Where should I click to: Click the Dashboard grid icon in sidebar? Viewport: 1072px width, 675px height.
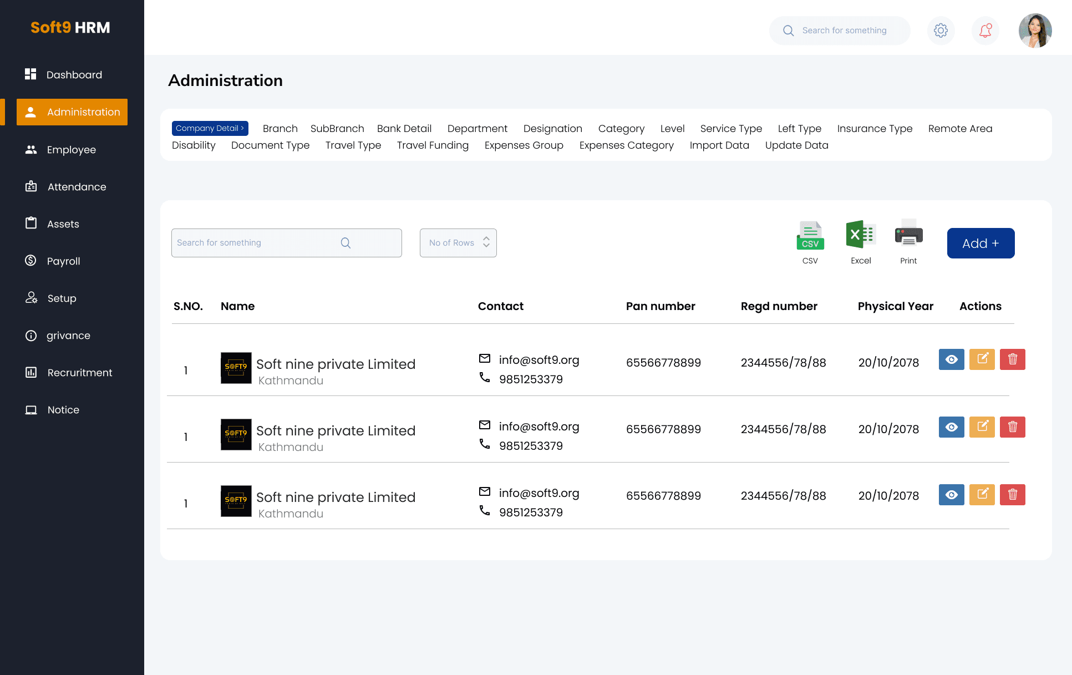(x=31, y=74)
